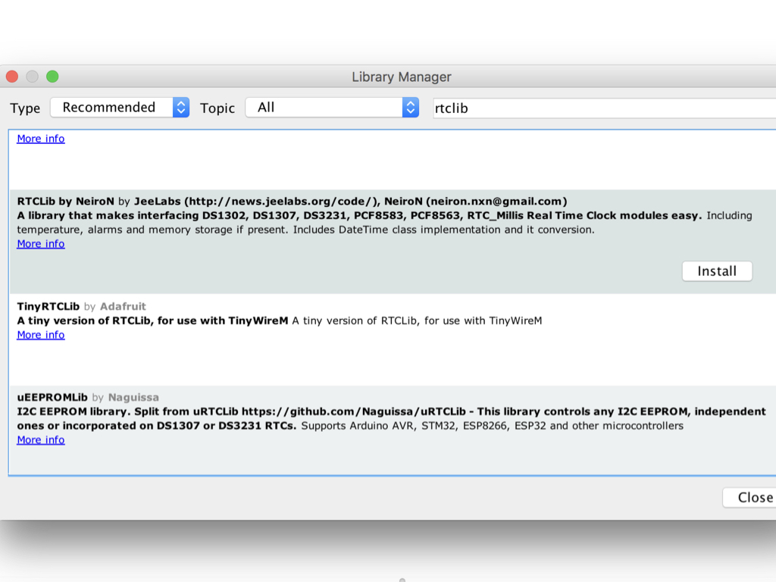Open the Topic dropdown showing All

click(x=332, y=108)
